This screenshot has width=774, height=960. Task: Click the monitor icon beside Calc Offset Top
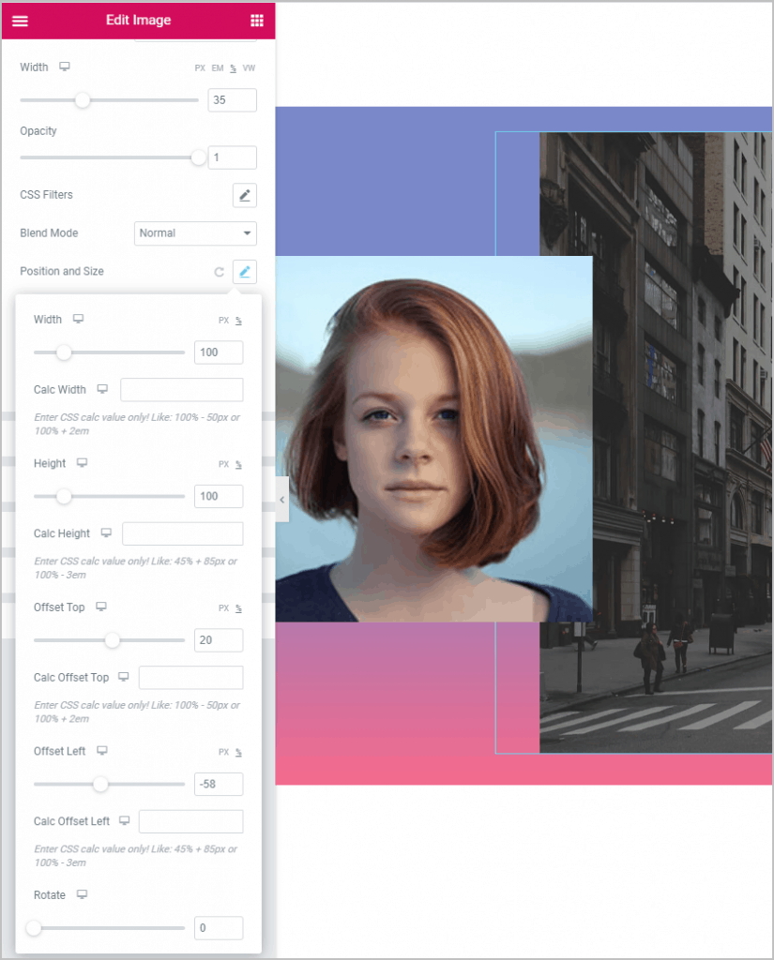coord(122,677)
